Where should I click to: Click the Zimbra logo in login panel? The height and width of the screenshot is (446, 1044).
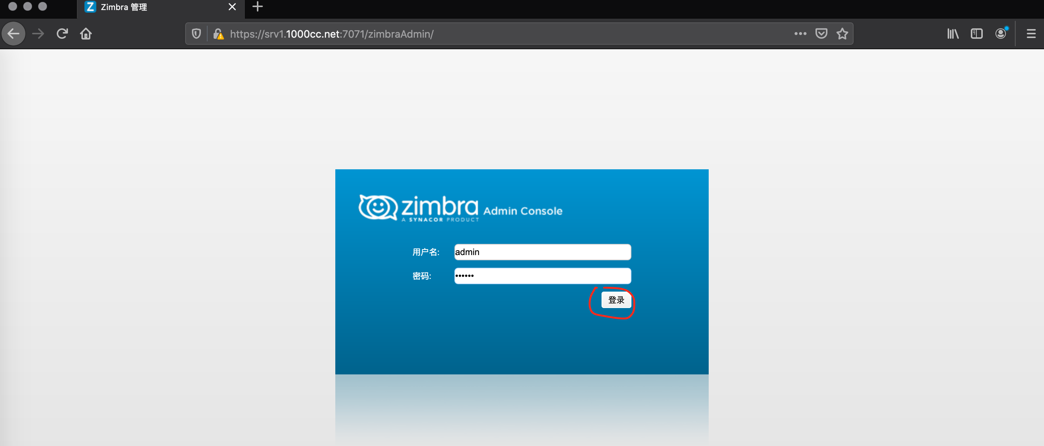point(419,208)
